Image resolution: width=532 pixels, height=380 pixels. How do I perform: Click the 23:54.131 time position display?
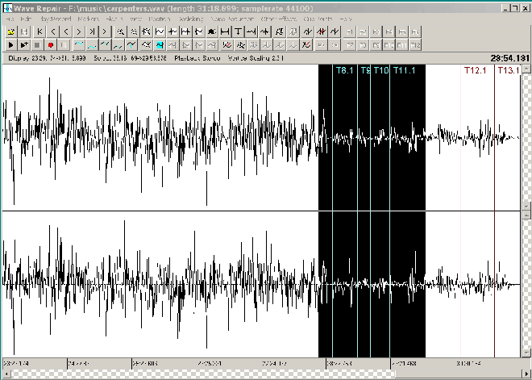509,58
